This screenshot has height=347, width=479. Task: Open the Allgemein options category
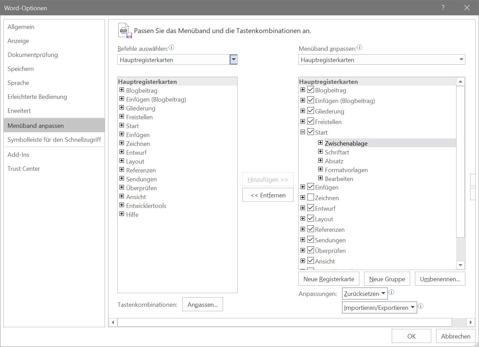click(54, 27)
